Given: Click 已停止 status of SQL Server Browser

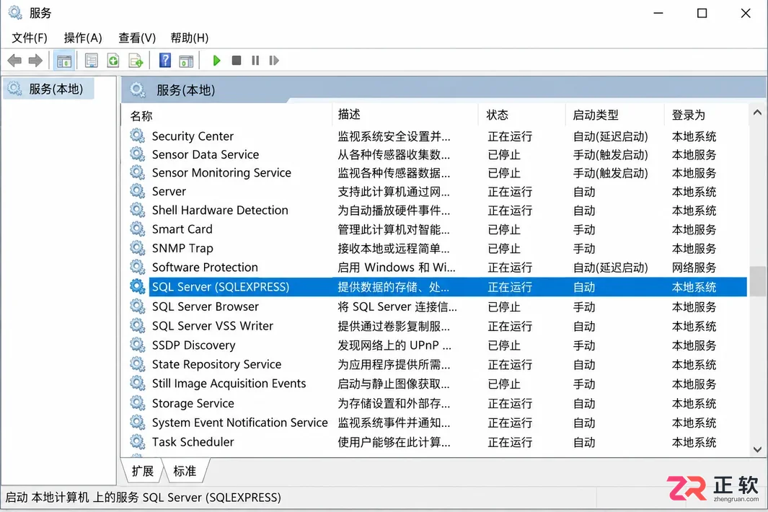Looking at the screenshot, I should point(504,306).
